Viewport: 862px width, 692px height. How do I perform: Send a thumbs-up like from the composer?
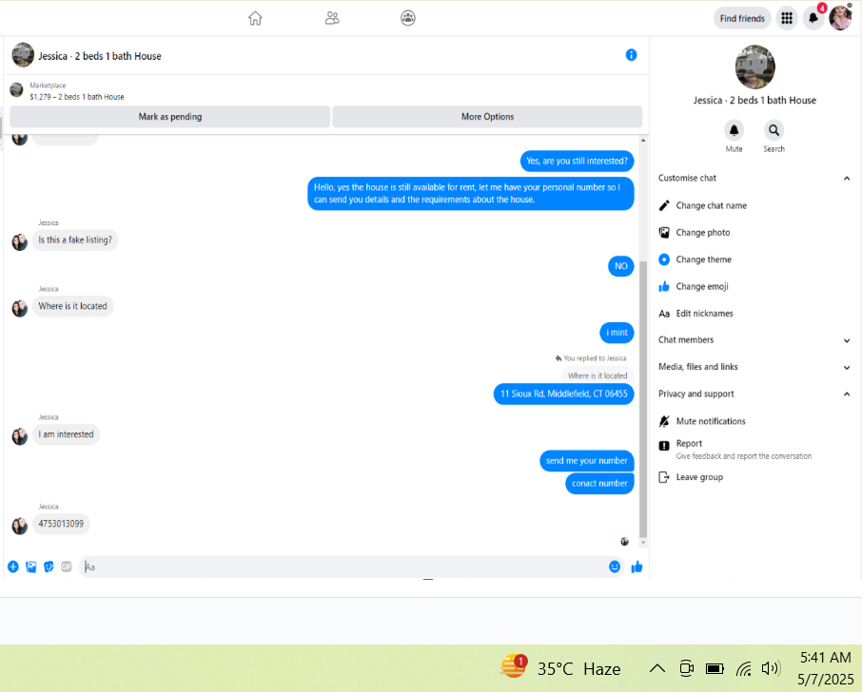click(637, 567)
